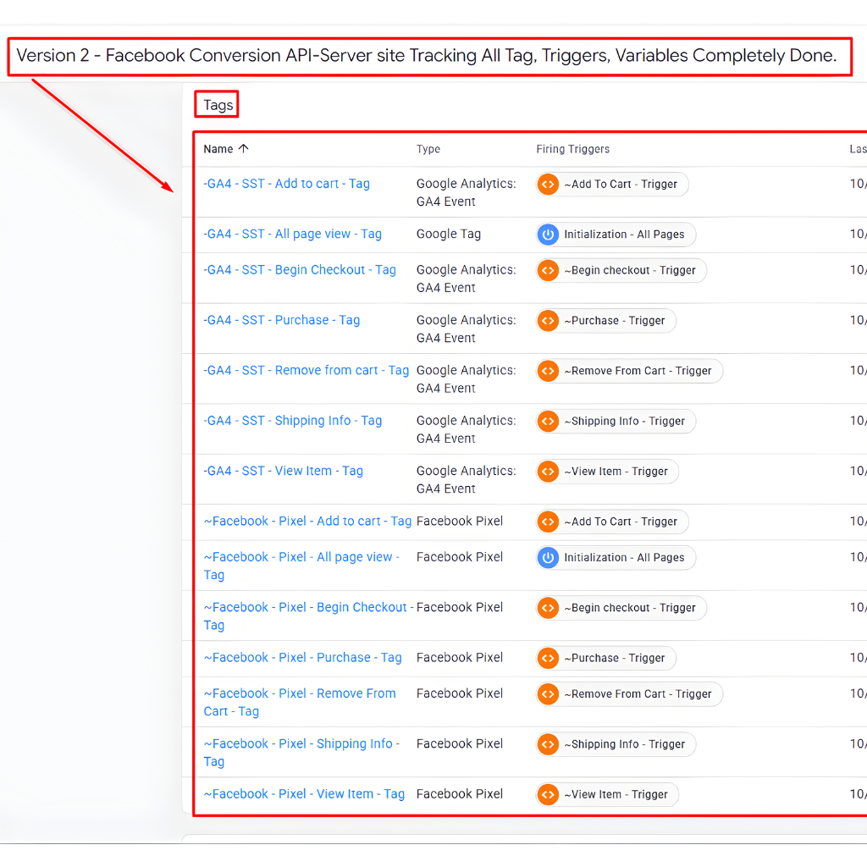Image resolution: width=867 pixels, height=867 pixels.
Task: Open -GA4 - SST - Add to cart - Tag
Action: (285, 184)
